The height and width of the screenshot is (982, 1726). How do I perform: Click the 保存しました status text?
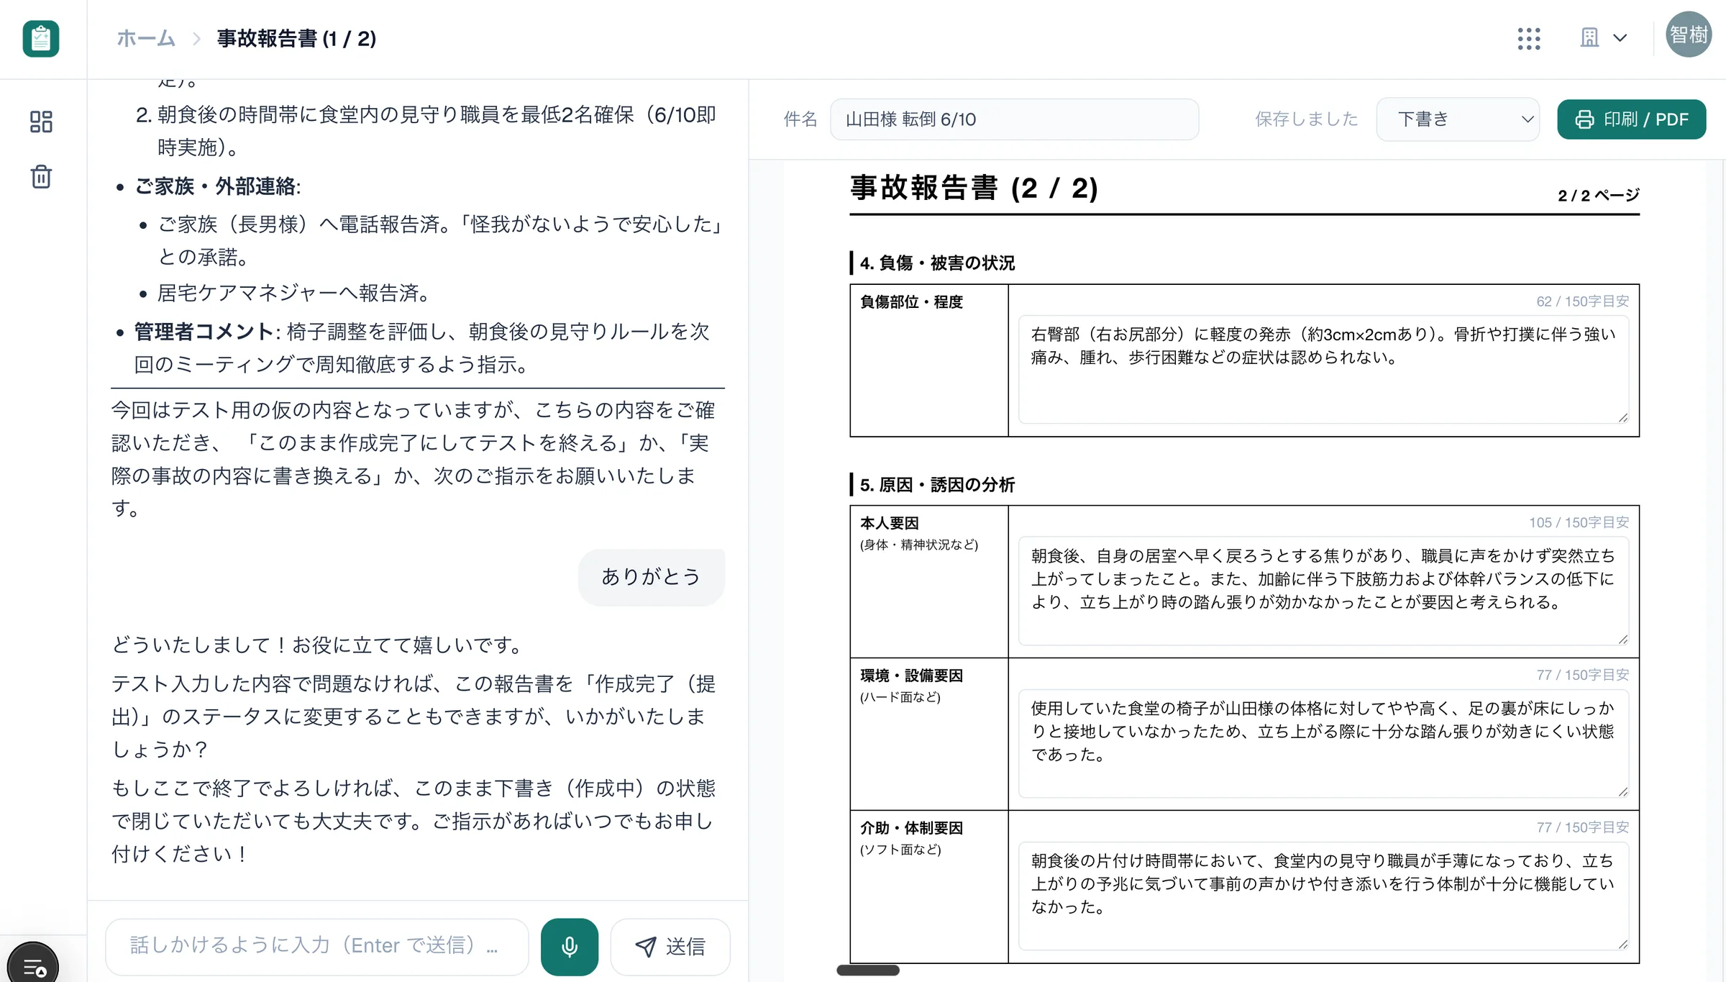point(1306,119)
